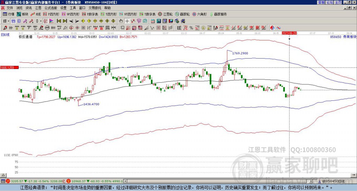Open the P四方形 tool
Viewport: 357px width, 191px height.
pos(51,14)
